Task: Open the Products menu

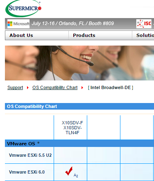Action: point(84,35)
